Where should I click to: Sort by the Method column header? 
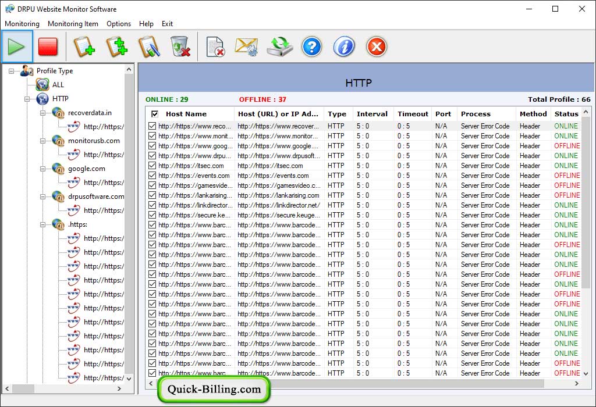533,114
